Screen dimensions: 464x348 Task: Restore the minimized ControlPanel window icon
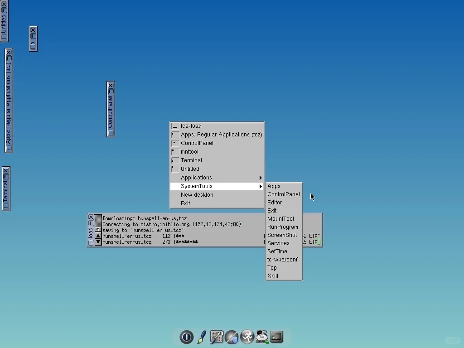click(x=110, y=134)
